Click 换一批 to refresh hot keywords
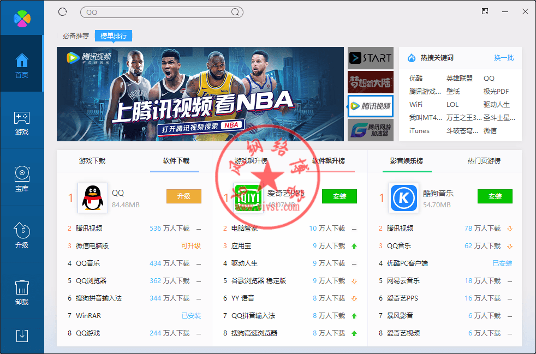 coord(504,58)
